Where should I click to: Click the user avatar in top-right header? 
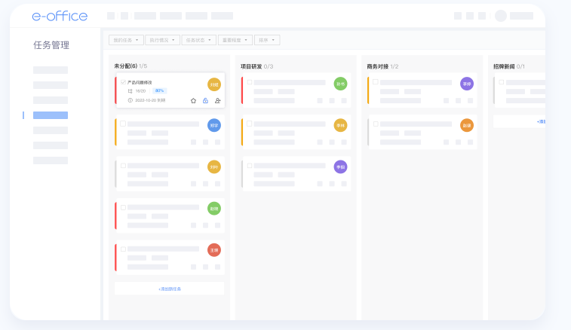click(501, 16)
